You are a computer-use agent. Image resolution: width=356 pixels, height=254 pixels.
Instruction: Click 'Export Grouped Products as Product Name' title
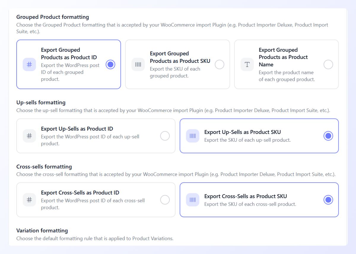pos(283,57)
